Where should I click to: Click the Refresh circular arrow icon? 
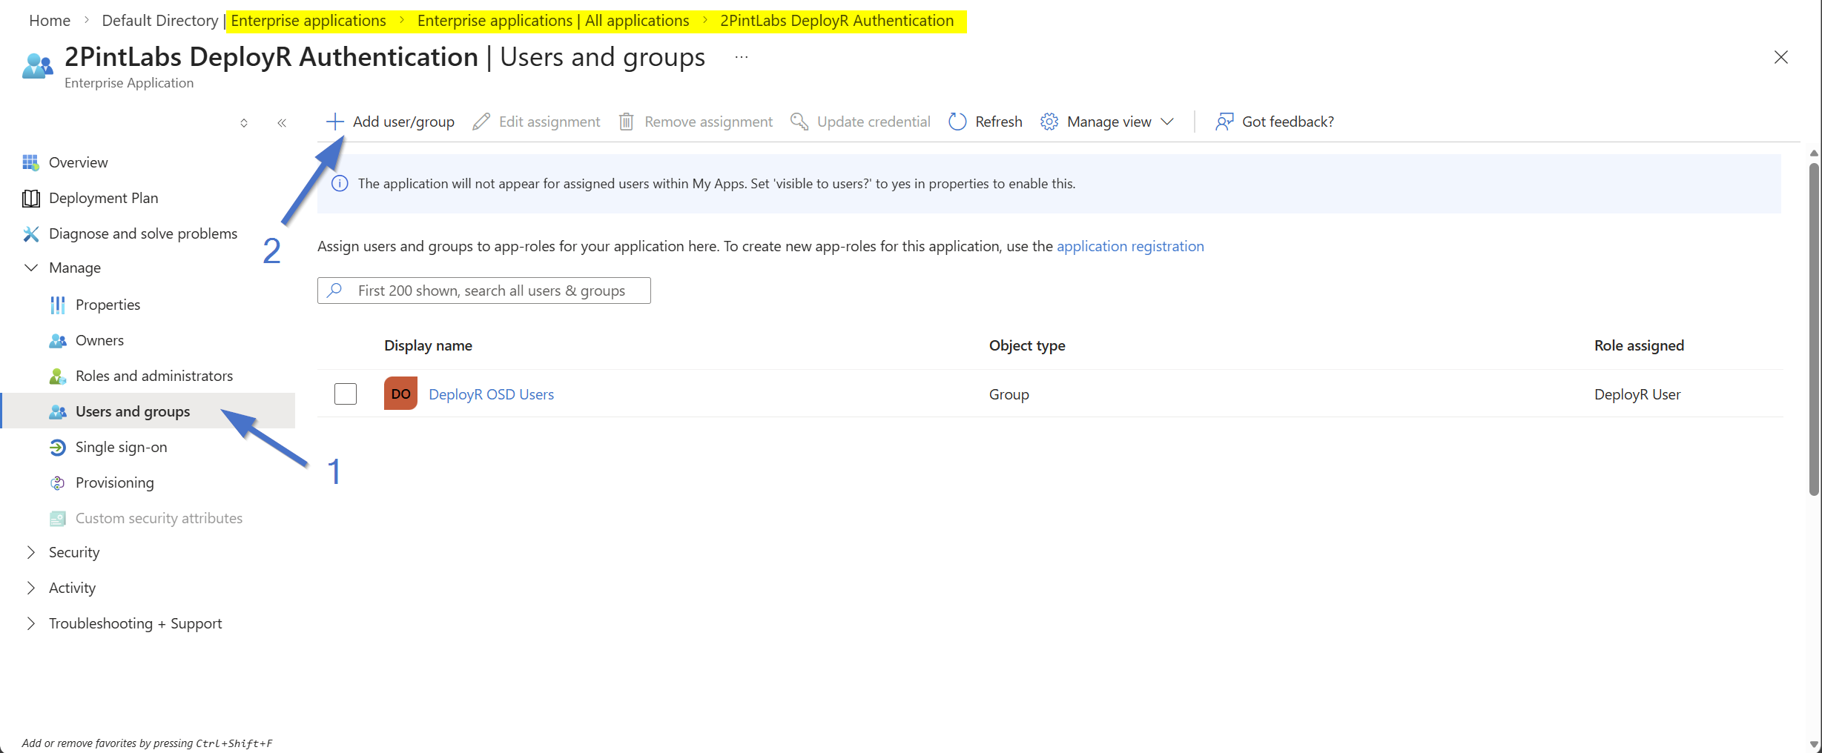pyautogui.click(x=957, y=122)
